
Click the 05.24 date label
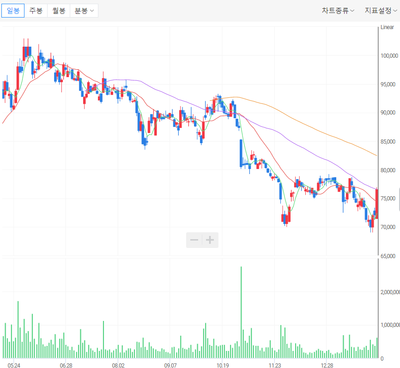click(x=14, y=365)
